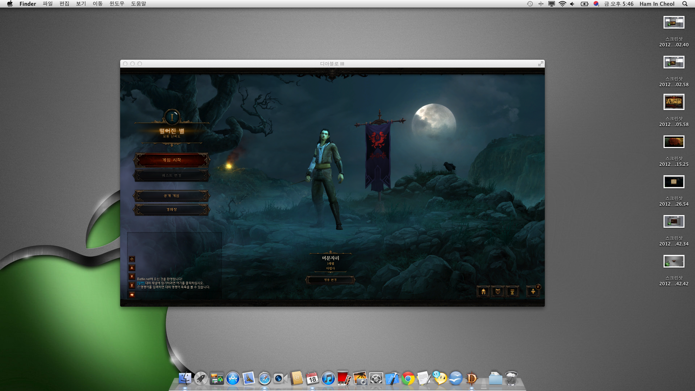Open chat settings gear icon

click(132, 259)
